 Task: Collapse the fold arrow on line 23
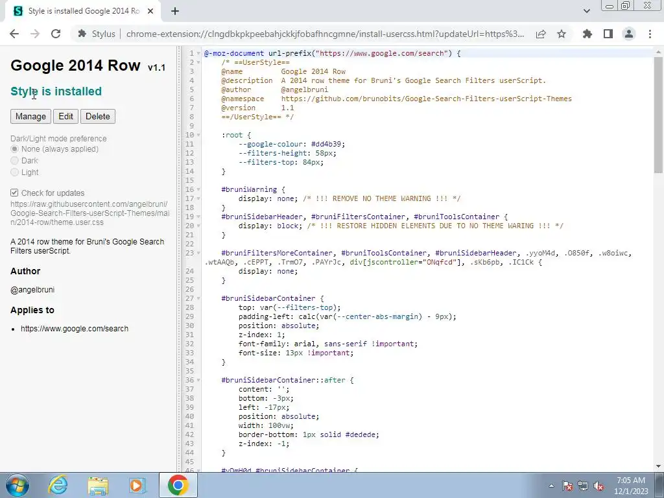[x=198, y=254]
